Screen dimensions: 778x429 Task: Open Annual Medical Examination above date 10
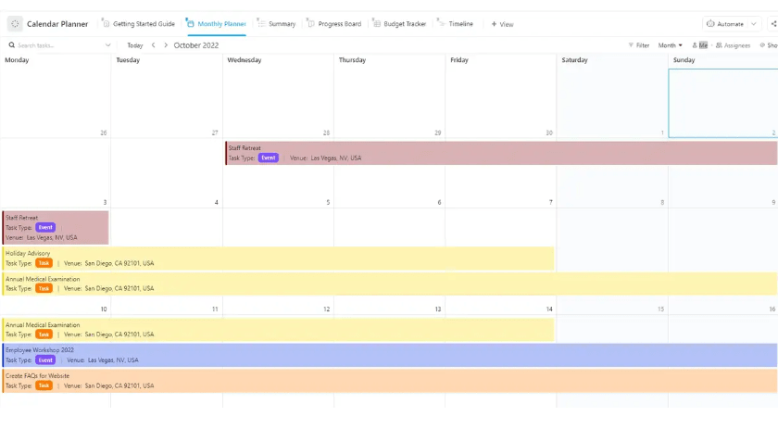click(390, 284)
